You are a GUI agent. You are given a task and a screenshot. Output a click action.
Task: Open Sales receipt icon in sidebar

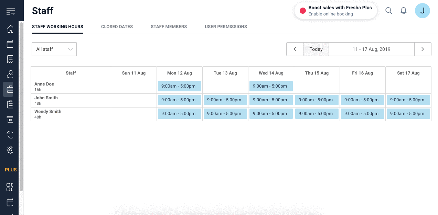pos(10,59)
